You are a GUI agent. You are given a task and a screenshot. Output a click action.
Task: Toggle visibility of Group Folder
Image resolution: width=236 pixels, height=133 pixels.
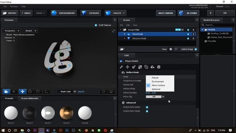[188, 30]
